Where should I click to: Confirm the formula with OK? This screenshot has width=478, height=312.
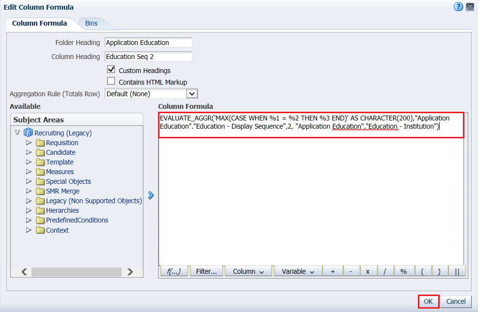point(429,301)
